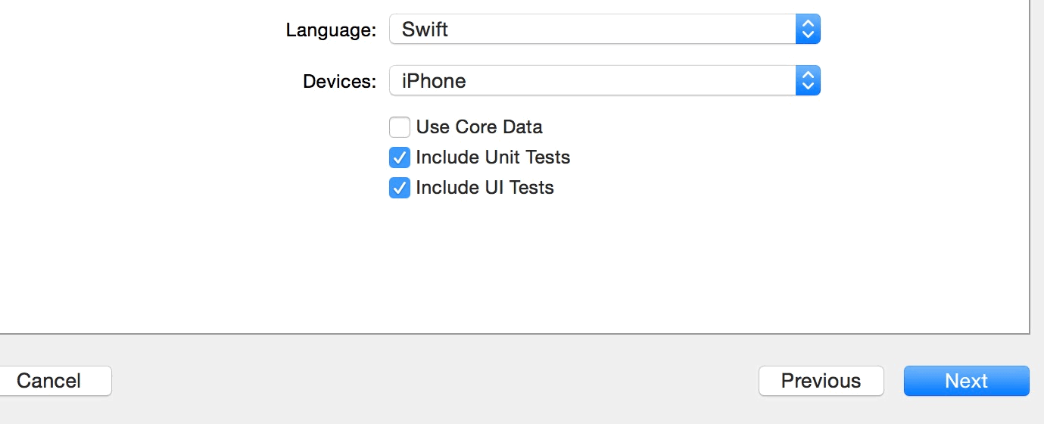
Task: Proceed by clicking the Next button
Action: [966, 381]
